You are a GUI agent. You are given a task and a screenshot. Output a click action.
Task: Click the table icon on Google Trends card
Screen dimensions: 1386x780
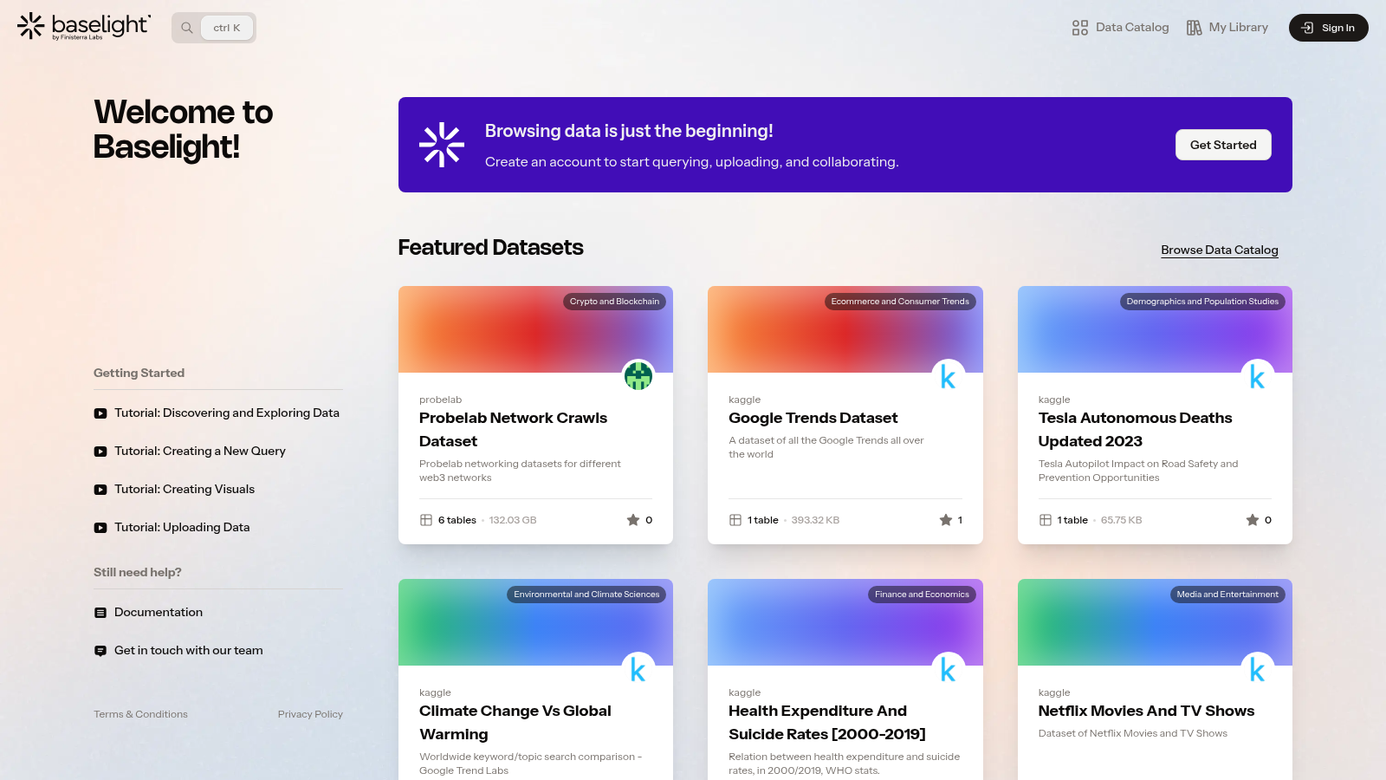tap(735, 520)
